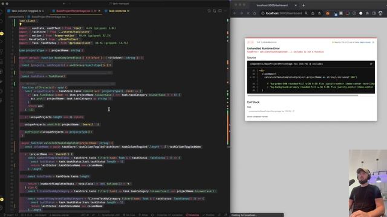This screenshot has width=387, height=217.
Task: Click the webcam video thumbnail
Action: 368,183
